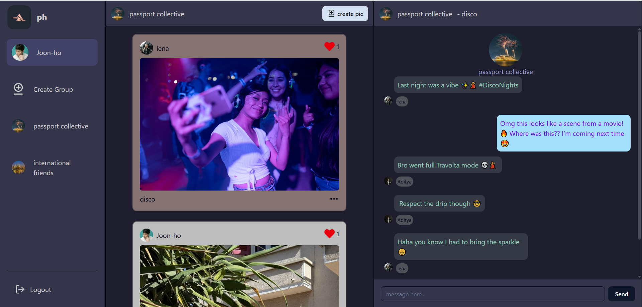642x307 pixels.
Task: Click the ph app name text
Action: [x=42, y=17]
